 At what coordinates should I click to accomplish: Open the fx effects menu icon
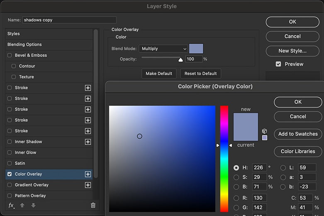pos(11,205)
